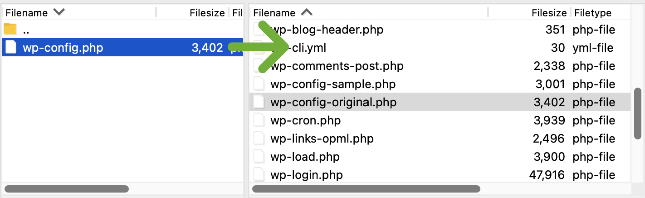Toggle sort arrow on left Filename column

coord(59,12)
